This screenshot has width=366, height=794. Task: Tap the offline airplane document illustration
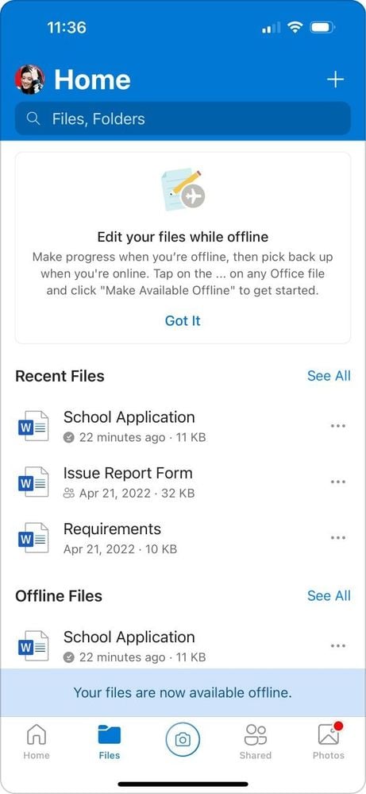(x=183, y=189)
